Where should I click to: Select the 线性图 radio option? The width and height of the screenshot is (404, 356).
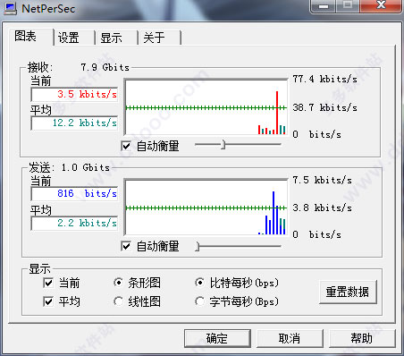[x=118, y=301]
